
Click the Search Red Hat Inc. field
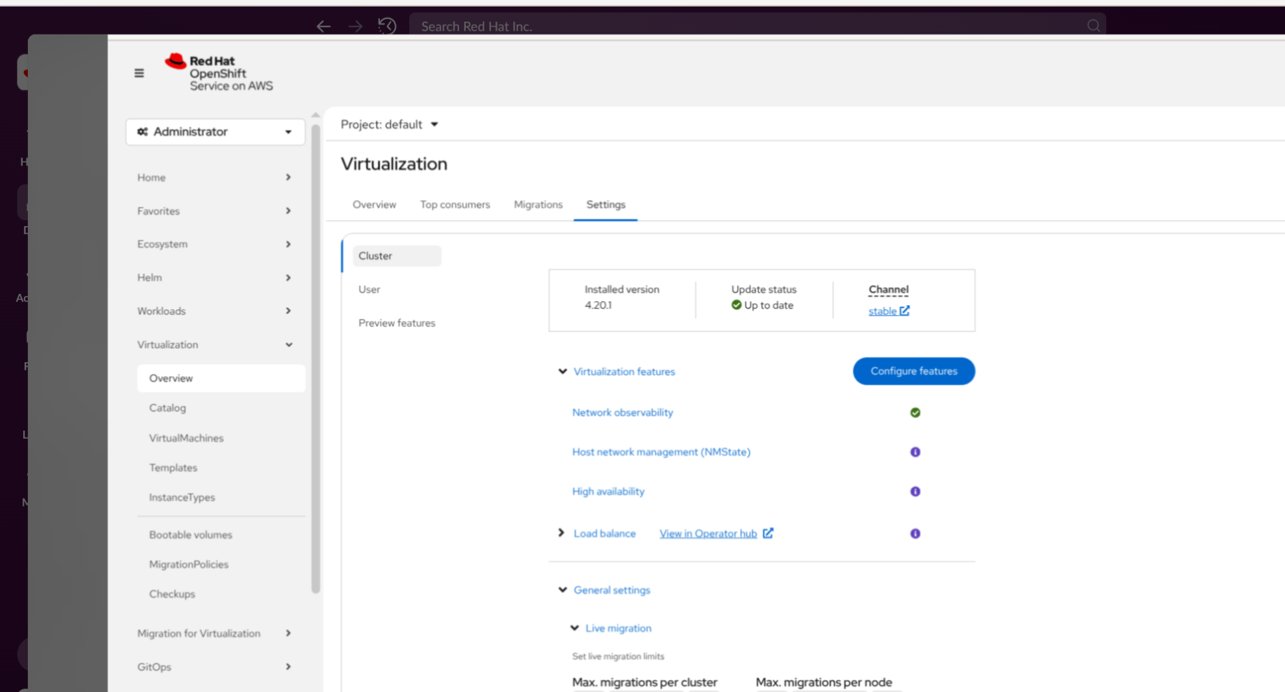click(x=757, y=26)
